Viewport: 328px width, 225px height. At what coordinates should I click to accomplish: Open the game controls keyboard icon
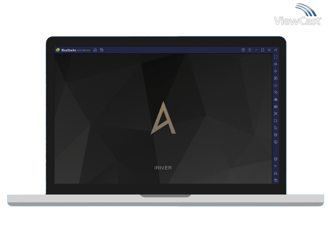[x=276, y=85]
